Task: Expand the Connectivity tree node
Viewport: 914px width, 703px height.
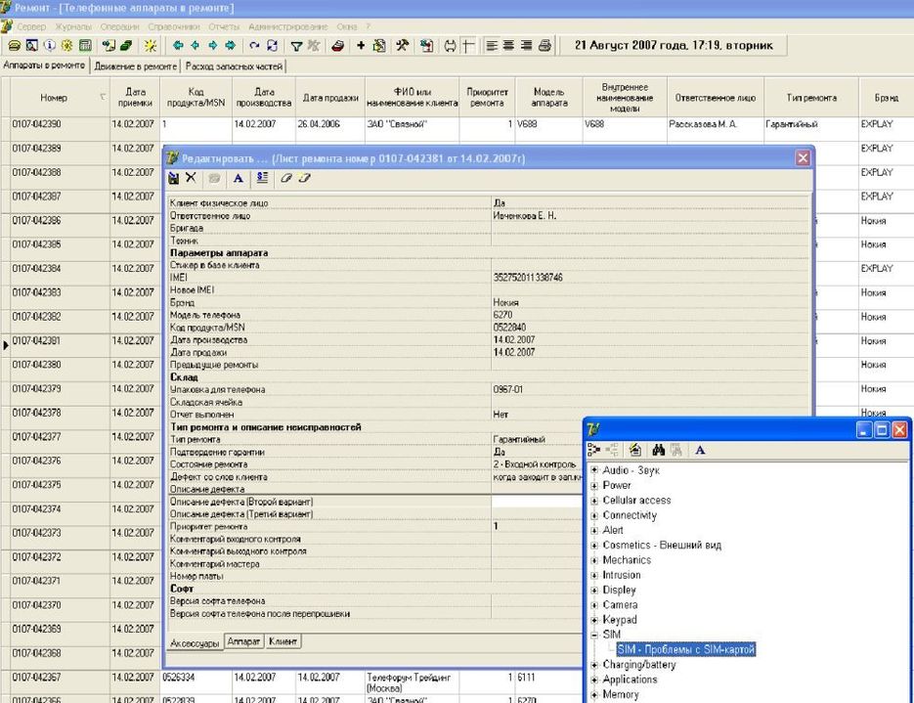Action: click(x=594, y=516)
